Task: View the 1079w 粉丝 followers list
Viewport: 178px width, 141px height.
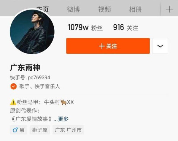Action: [85, 28]
